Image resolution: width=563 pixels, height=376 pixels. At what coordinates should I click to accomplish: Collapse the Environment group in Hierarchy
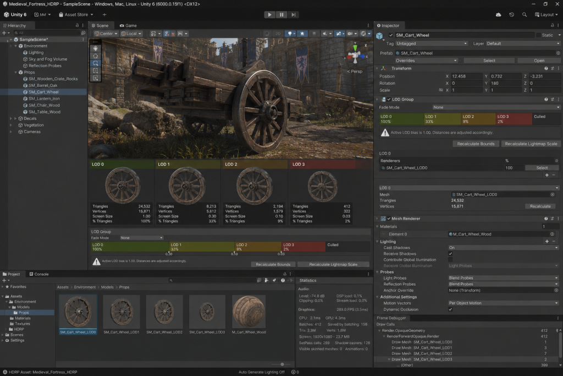tap(15, 46)
